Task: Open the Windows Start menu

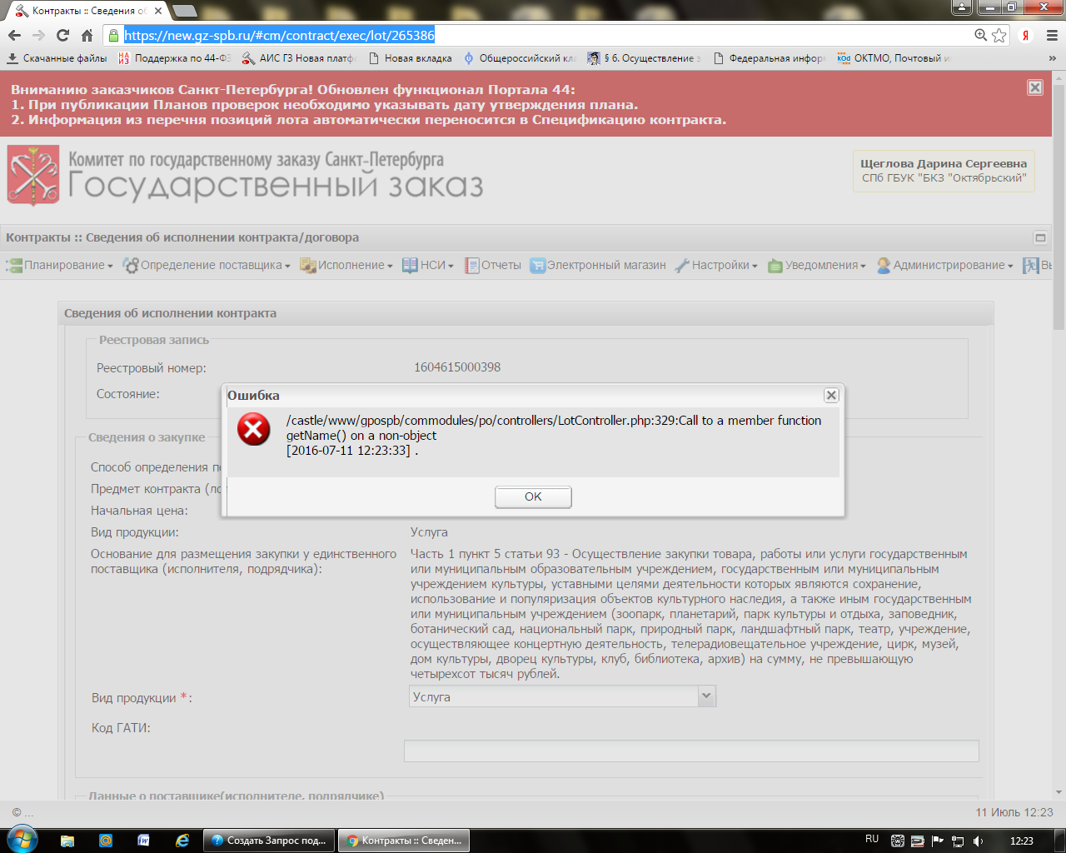Action: pos(21,840)
